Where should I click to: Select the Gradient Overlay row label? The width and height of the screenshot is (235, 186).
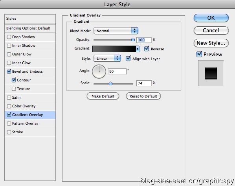click(x=28, y=115)
